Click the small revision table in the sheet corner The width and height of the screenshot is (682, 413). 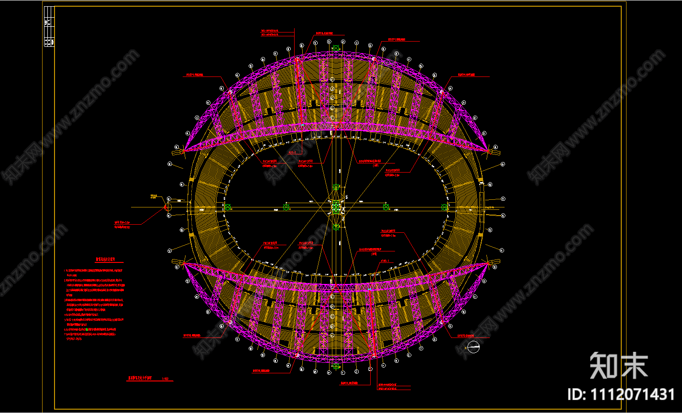coord(49,26)
